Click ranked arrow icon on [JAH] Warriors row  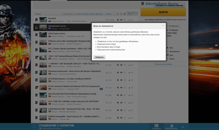coord(118,110)
